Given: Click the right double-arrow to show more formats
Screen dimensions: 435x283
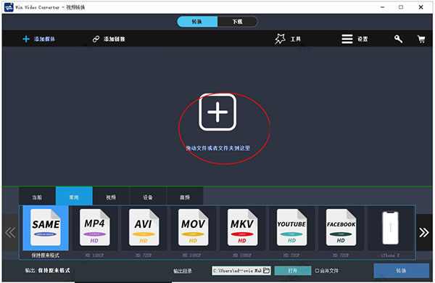Looking at the screenshot, I should pos(424,232).
